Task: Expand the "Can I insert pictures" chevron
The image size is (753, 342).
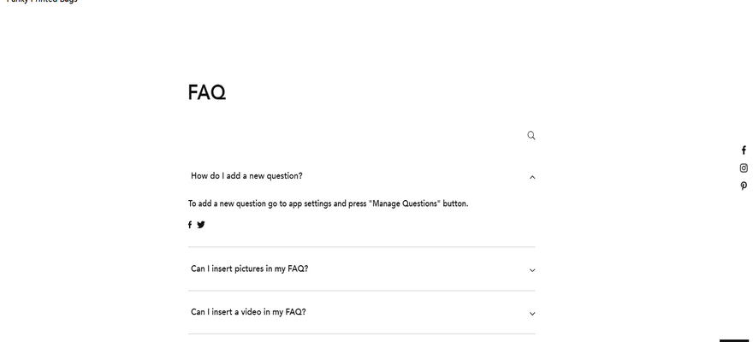Action: (532, 270)
